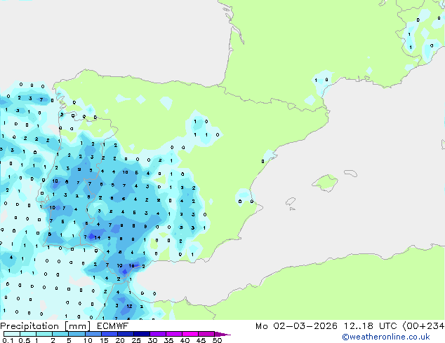Click the precipitation value "18" near Gibraltar
Viewport: 445px width, 343px height.
tap(131, 266)
